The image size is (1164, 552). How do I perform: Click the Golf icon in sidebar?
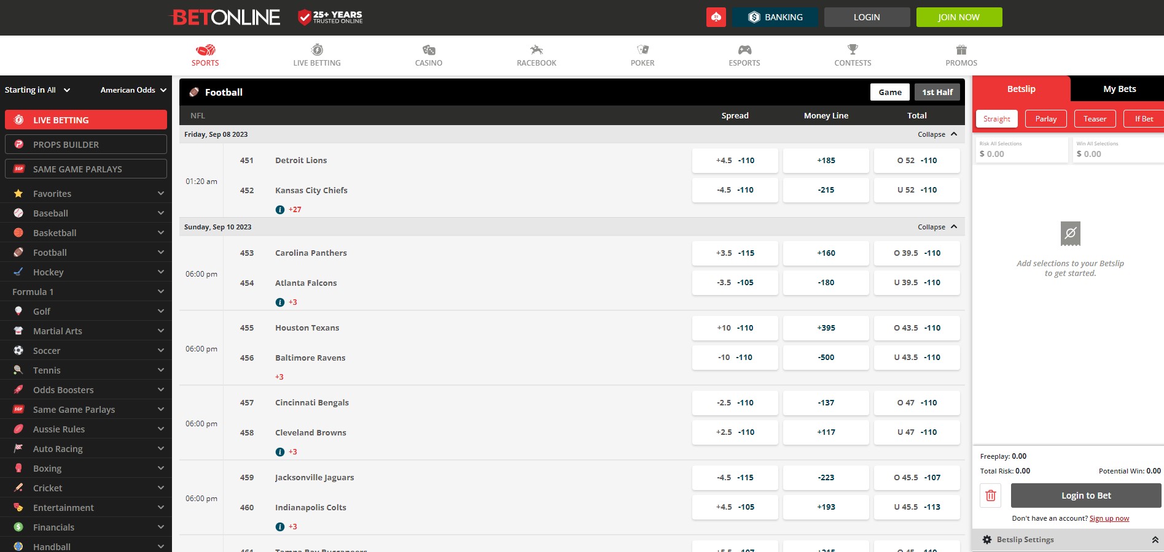pos(18,311)
